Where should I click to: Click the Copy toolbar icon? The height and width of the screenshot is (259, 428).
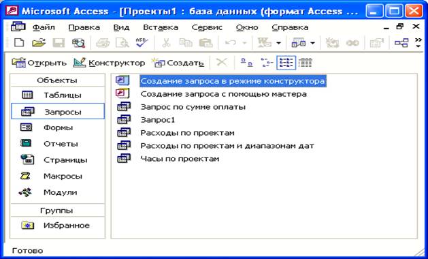[186, 43]
